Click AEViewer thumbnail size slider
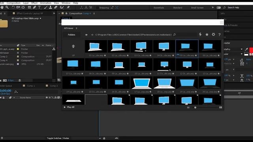Image resolution: width=253 pixels, height=142 pixels. (x=195, y=107)
